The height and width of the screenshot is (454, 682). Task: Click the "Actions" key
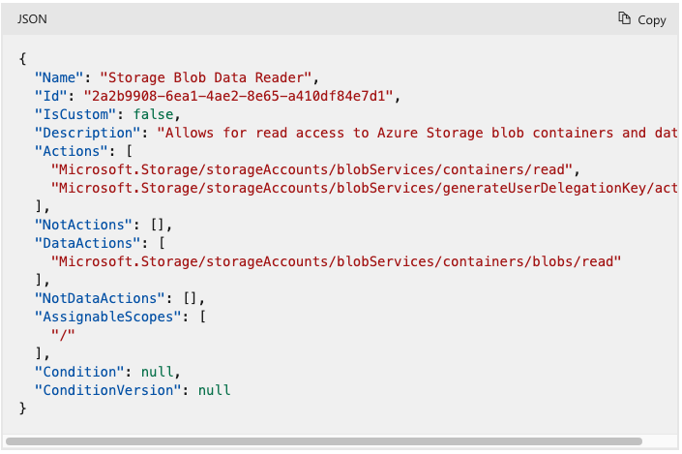[x=71, y=151]
